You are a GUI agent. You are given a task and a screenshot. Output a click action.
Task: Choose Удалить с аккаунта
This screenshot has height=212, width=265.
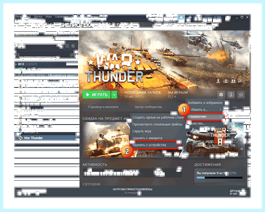pyautogui.click(x=147, y=138)
